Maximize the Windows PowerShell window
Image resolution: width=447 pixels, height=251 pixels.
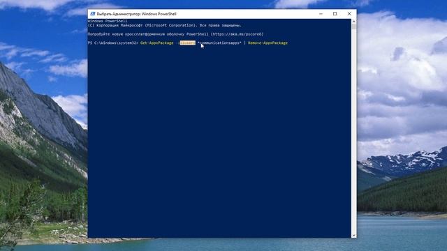(335, 14)
